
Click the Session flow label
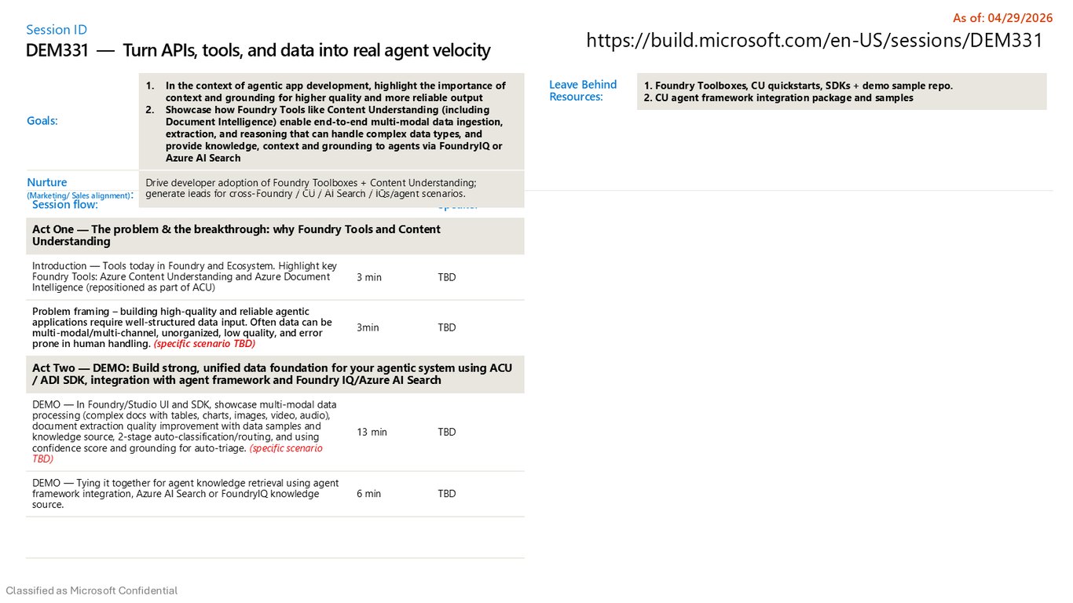point(65,205)
